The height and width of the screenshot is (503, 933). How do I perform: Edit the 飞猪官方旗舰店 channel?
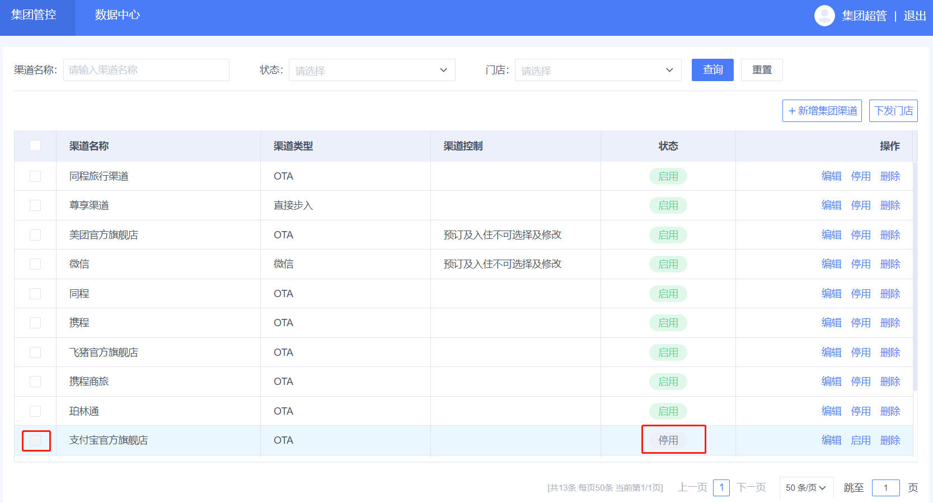point(832,352)
